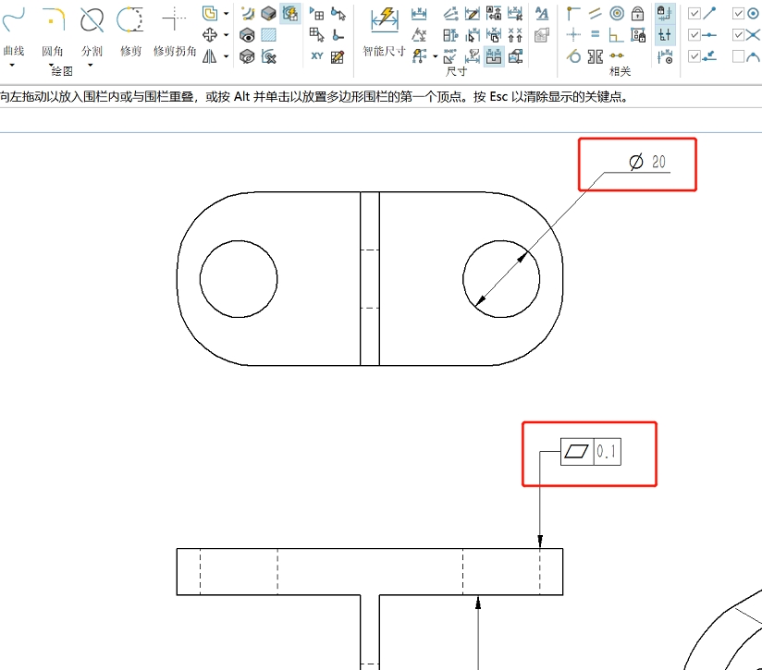Click the text annotation tool icon
Image resolution: width=762 pixels, height=670 pixels.
[x=542, y=13]
